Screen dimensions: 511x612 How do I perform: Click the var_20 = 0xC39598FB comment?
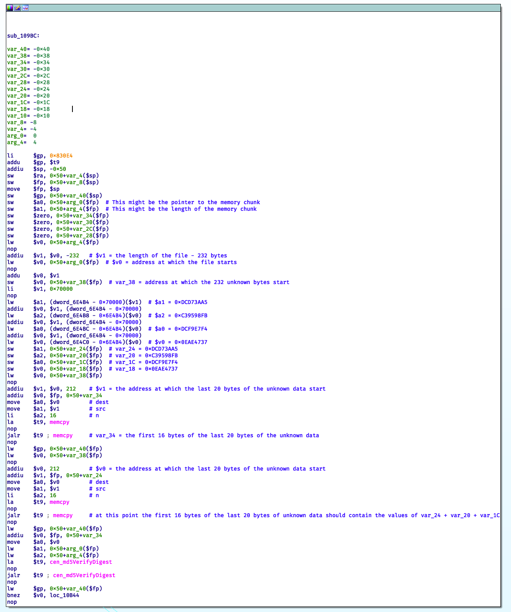click(x=143, y=355)
